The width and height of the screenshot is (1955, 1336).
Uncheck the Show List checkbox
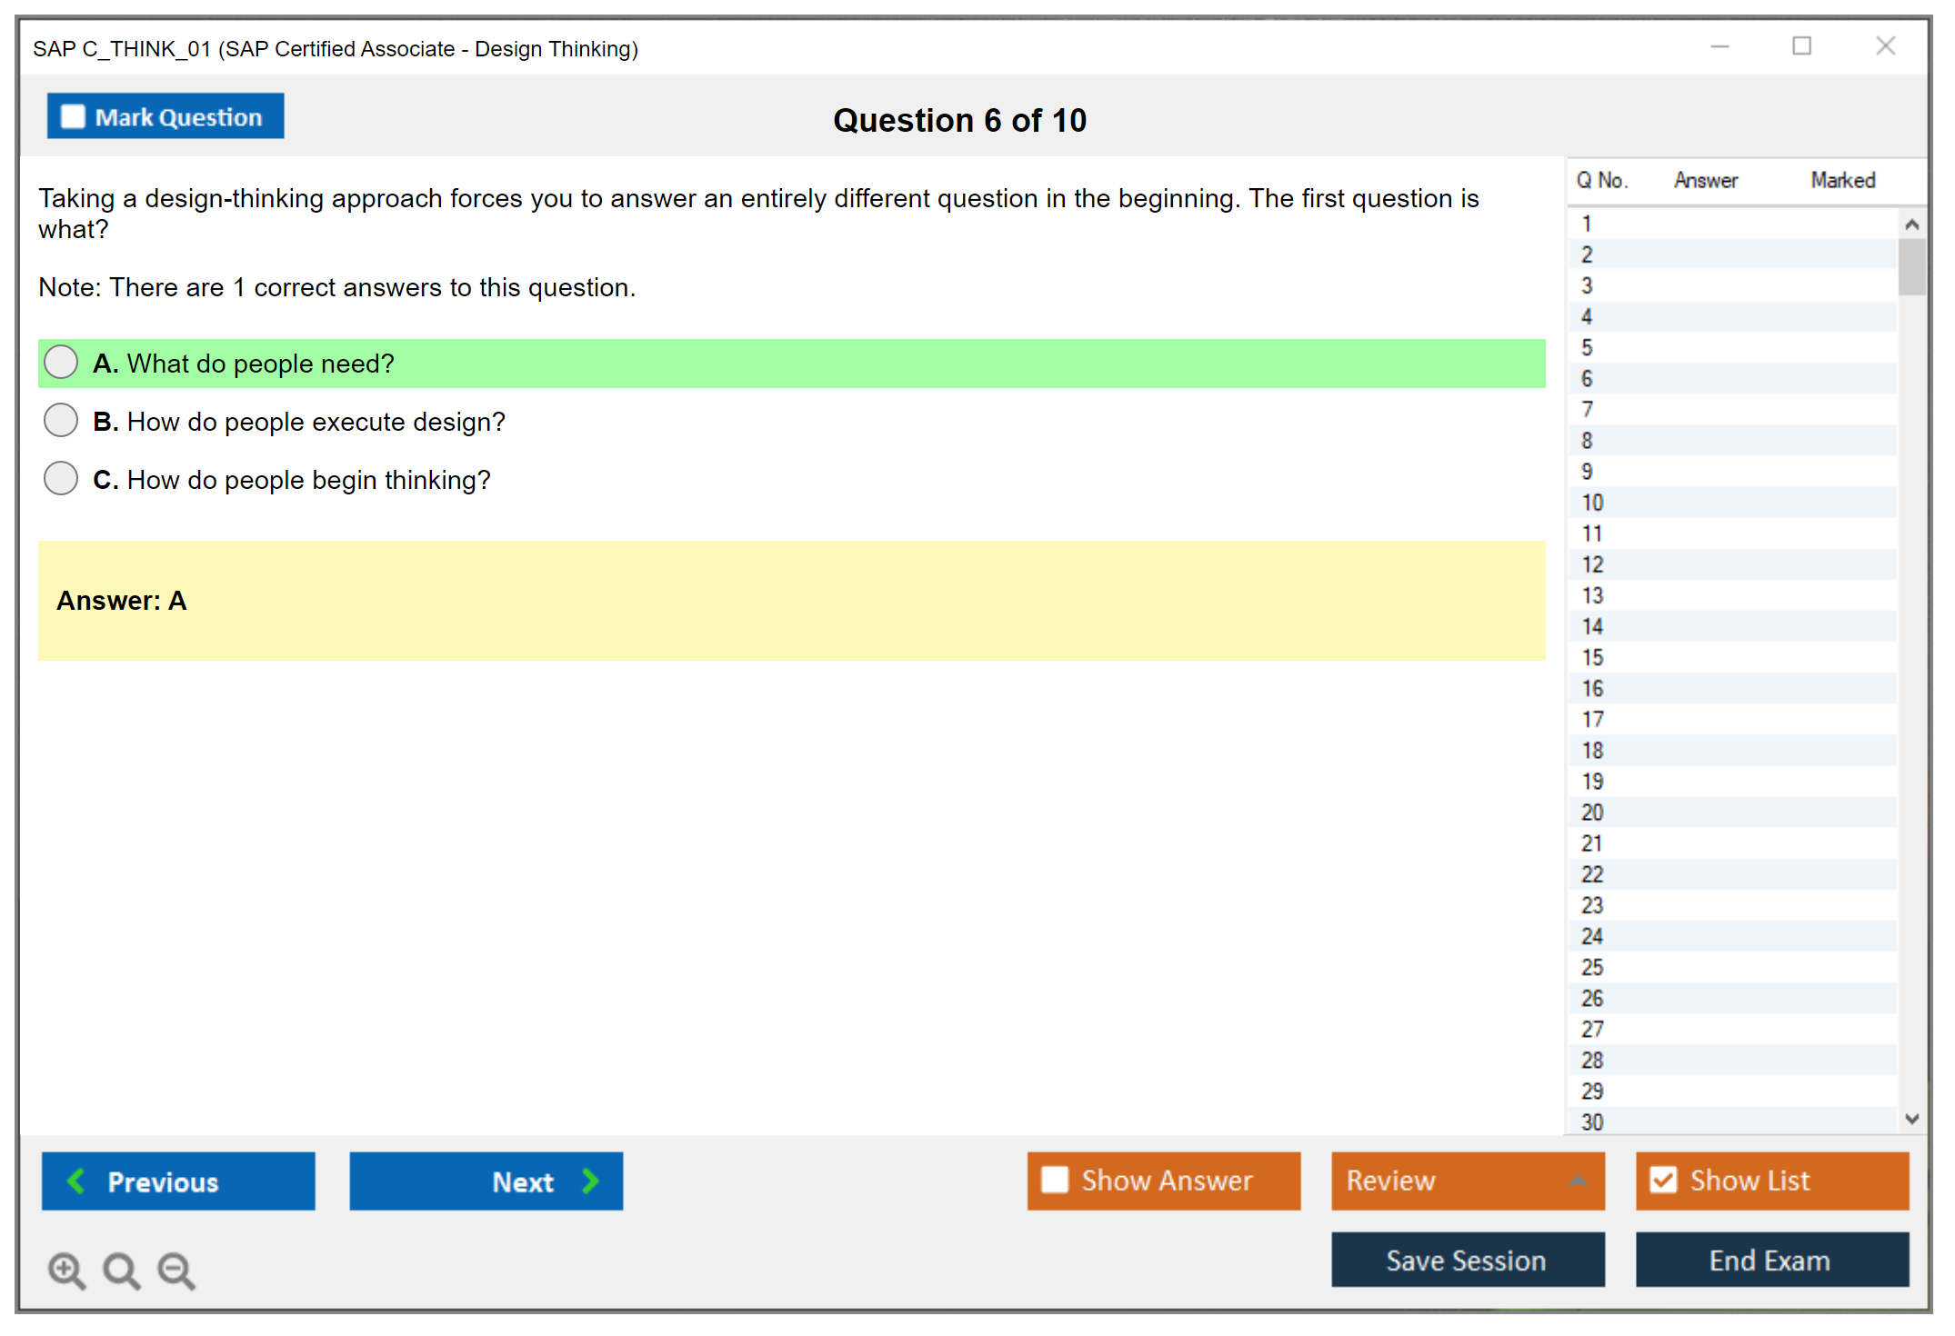(x=1663, y=1180)
